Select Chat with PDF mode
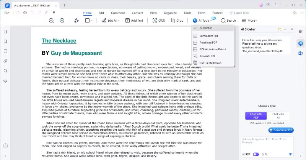This screenshot has width=306, height=160. [256, 116]
